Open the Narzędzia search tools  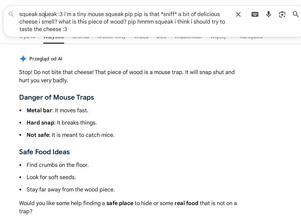coord(251,37)
